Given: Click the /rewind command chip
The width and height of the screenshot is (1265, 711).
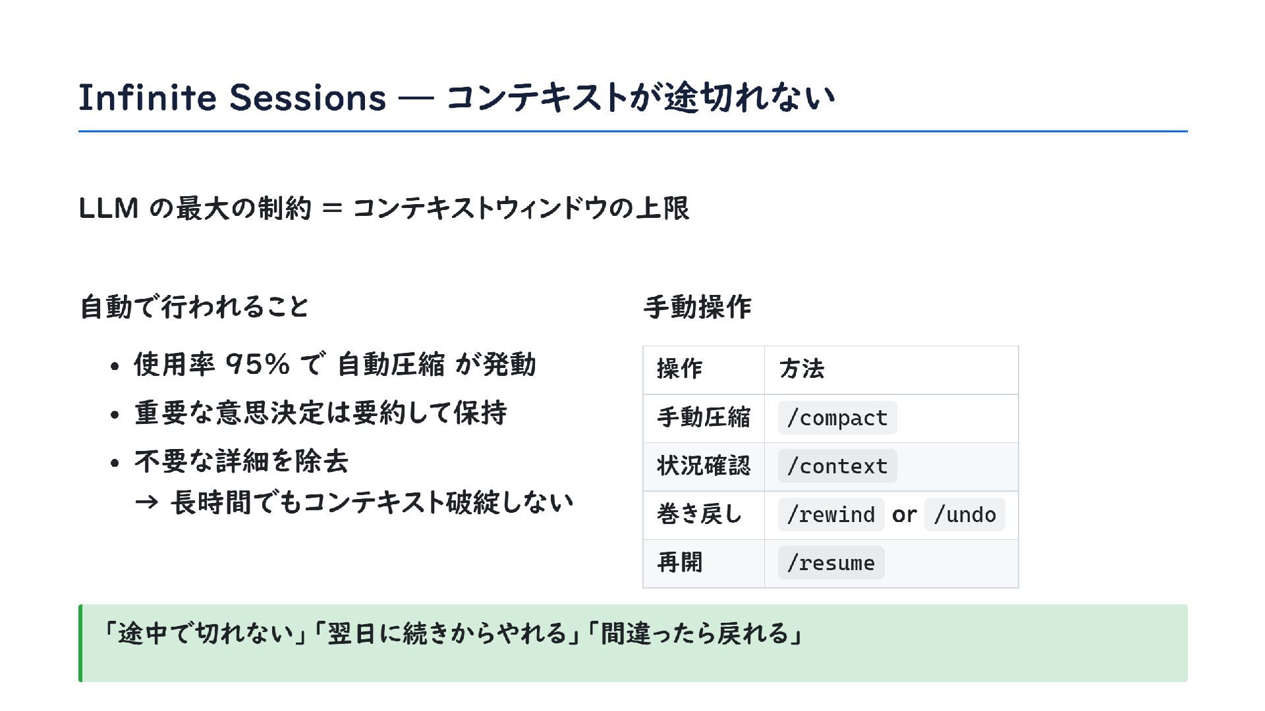Looking at the screenshot, I should coord(831,514).
